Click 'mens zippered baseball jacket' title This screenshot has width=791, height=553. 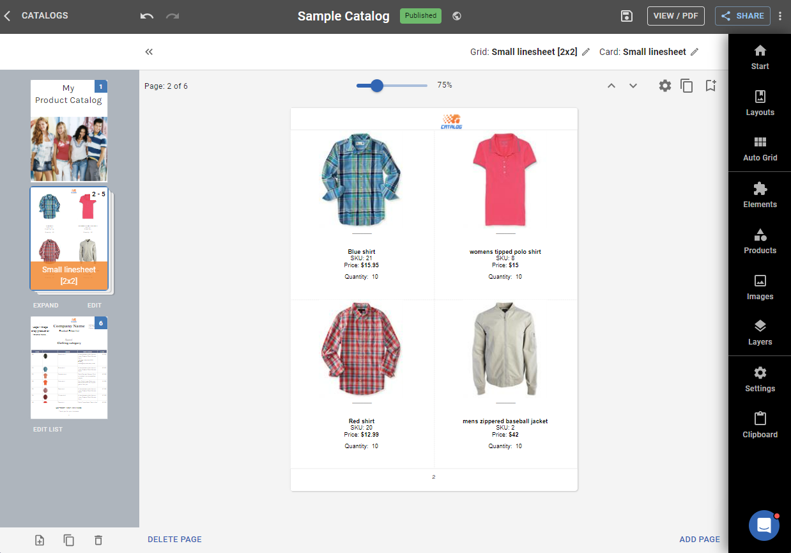coord(505,421)
